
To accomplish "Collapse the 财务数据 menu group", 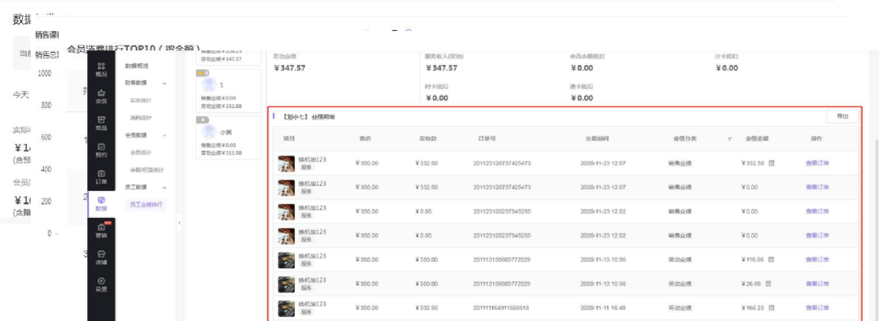I will pos(164,83).
